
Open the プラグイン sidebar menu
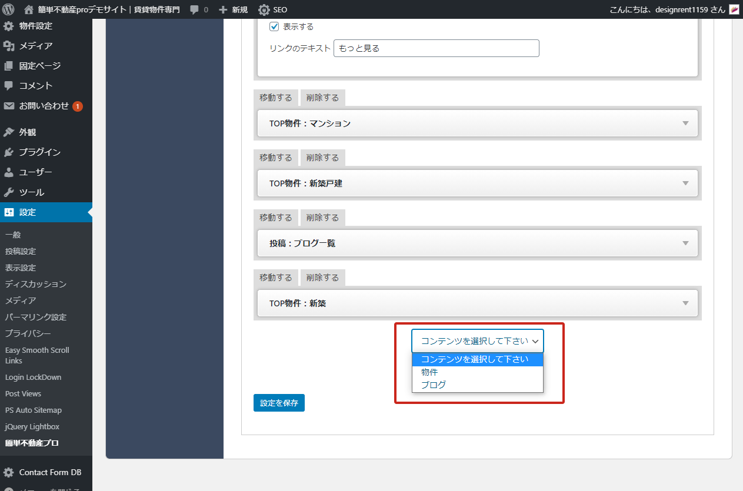pyautogui.click(x=39, y=152)
